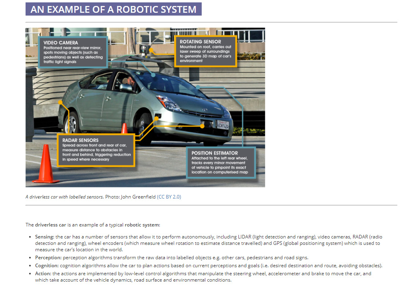The image size is (405, 288).
Task: Click the bold 'robotic system' text in intro sentence
Action: pyautogui.click(x=142, y=225)
